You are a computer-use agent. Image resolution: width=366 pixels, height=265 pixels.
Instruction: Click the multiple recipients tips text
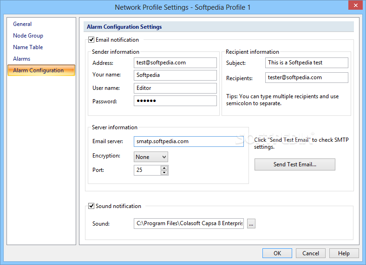click(282, 100)
